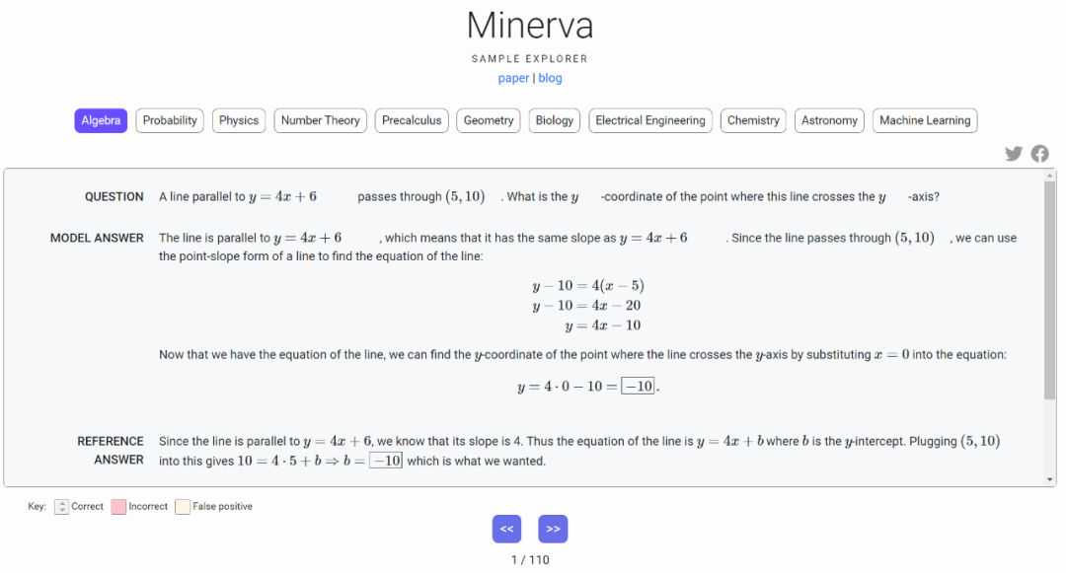Viewport: 1066px width, 573px height.
Task: Click the scroll down arrow of the answer panel
Action: click(x=1049, y=479)
